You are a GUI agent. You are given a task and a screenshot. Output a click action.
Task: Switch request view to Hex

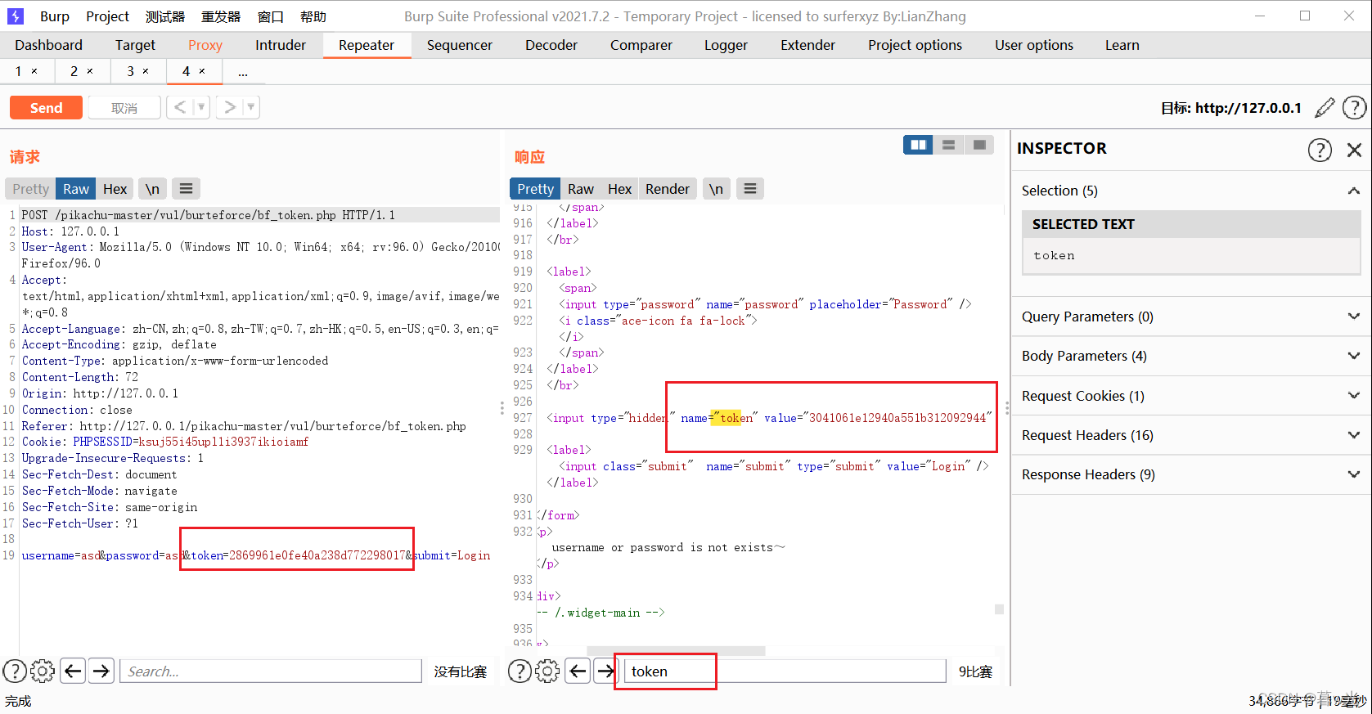point(115,189)
